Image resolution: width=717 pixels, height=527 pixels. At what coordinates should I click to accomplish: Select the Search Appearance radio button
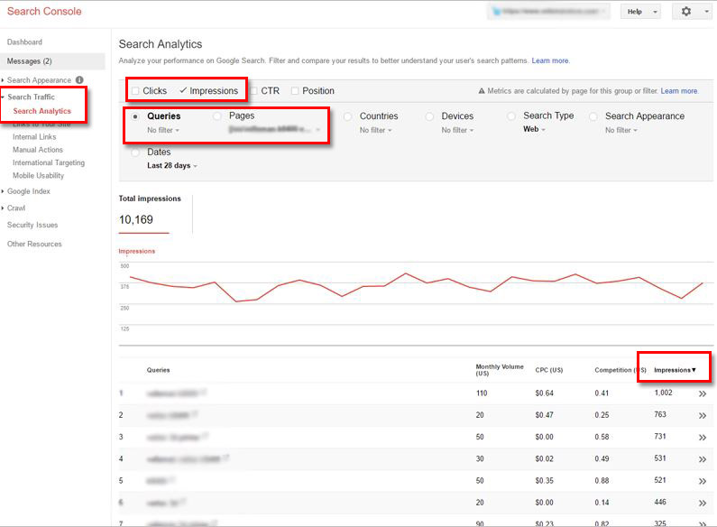(x=593, y=116)
